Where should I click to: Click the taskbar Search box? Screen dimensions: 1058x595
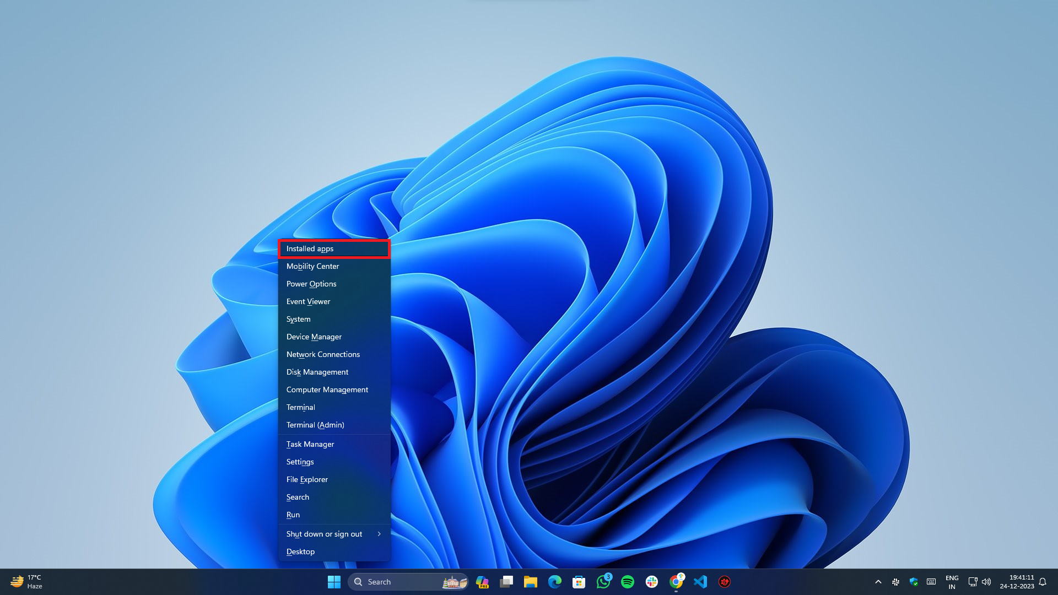click(408, 582)
